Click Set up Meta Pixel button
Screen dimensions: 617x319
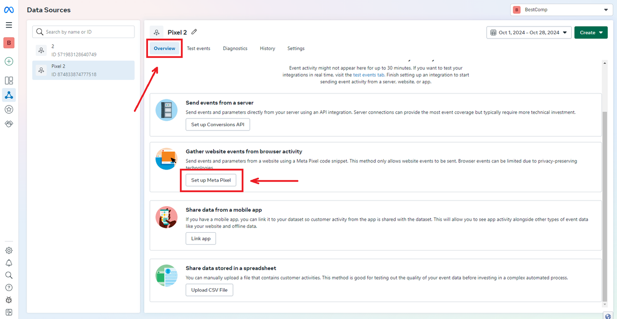coord(211,180)
